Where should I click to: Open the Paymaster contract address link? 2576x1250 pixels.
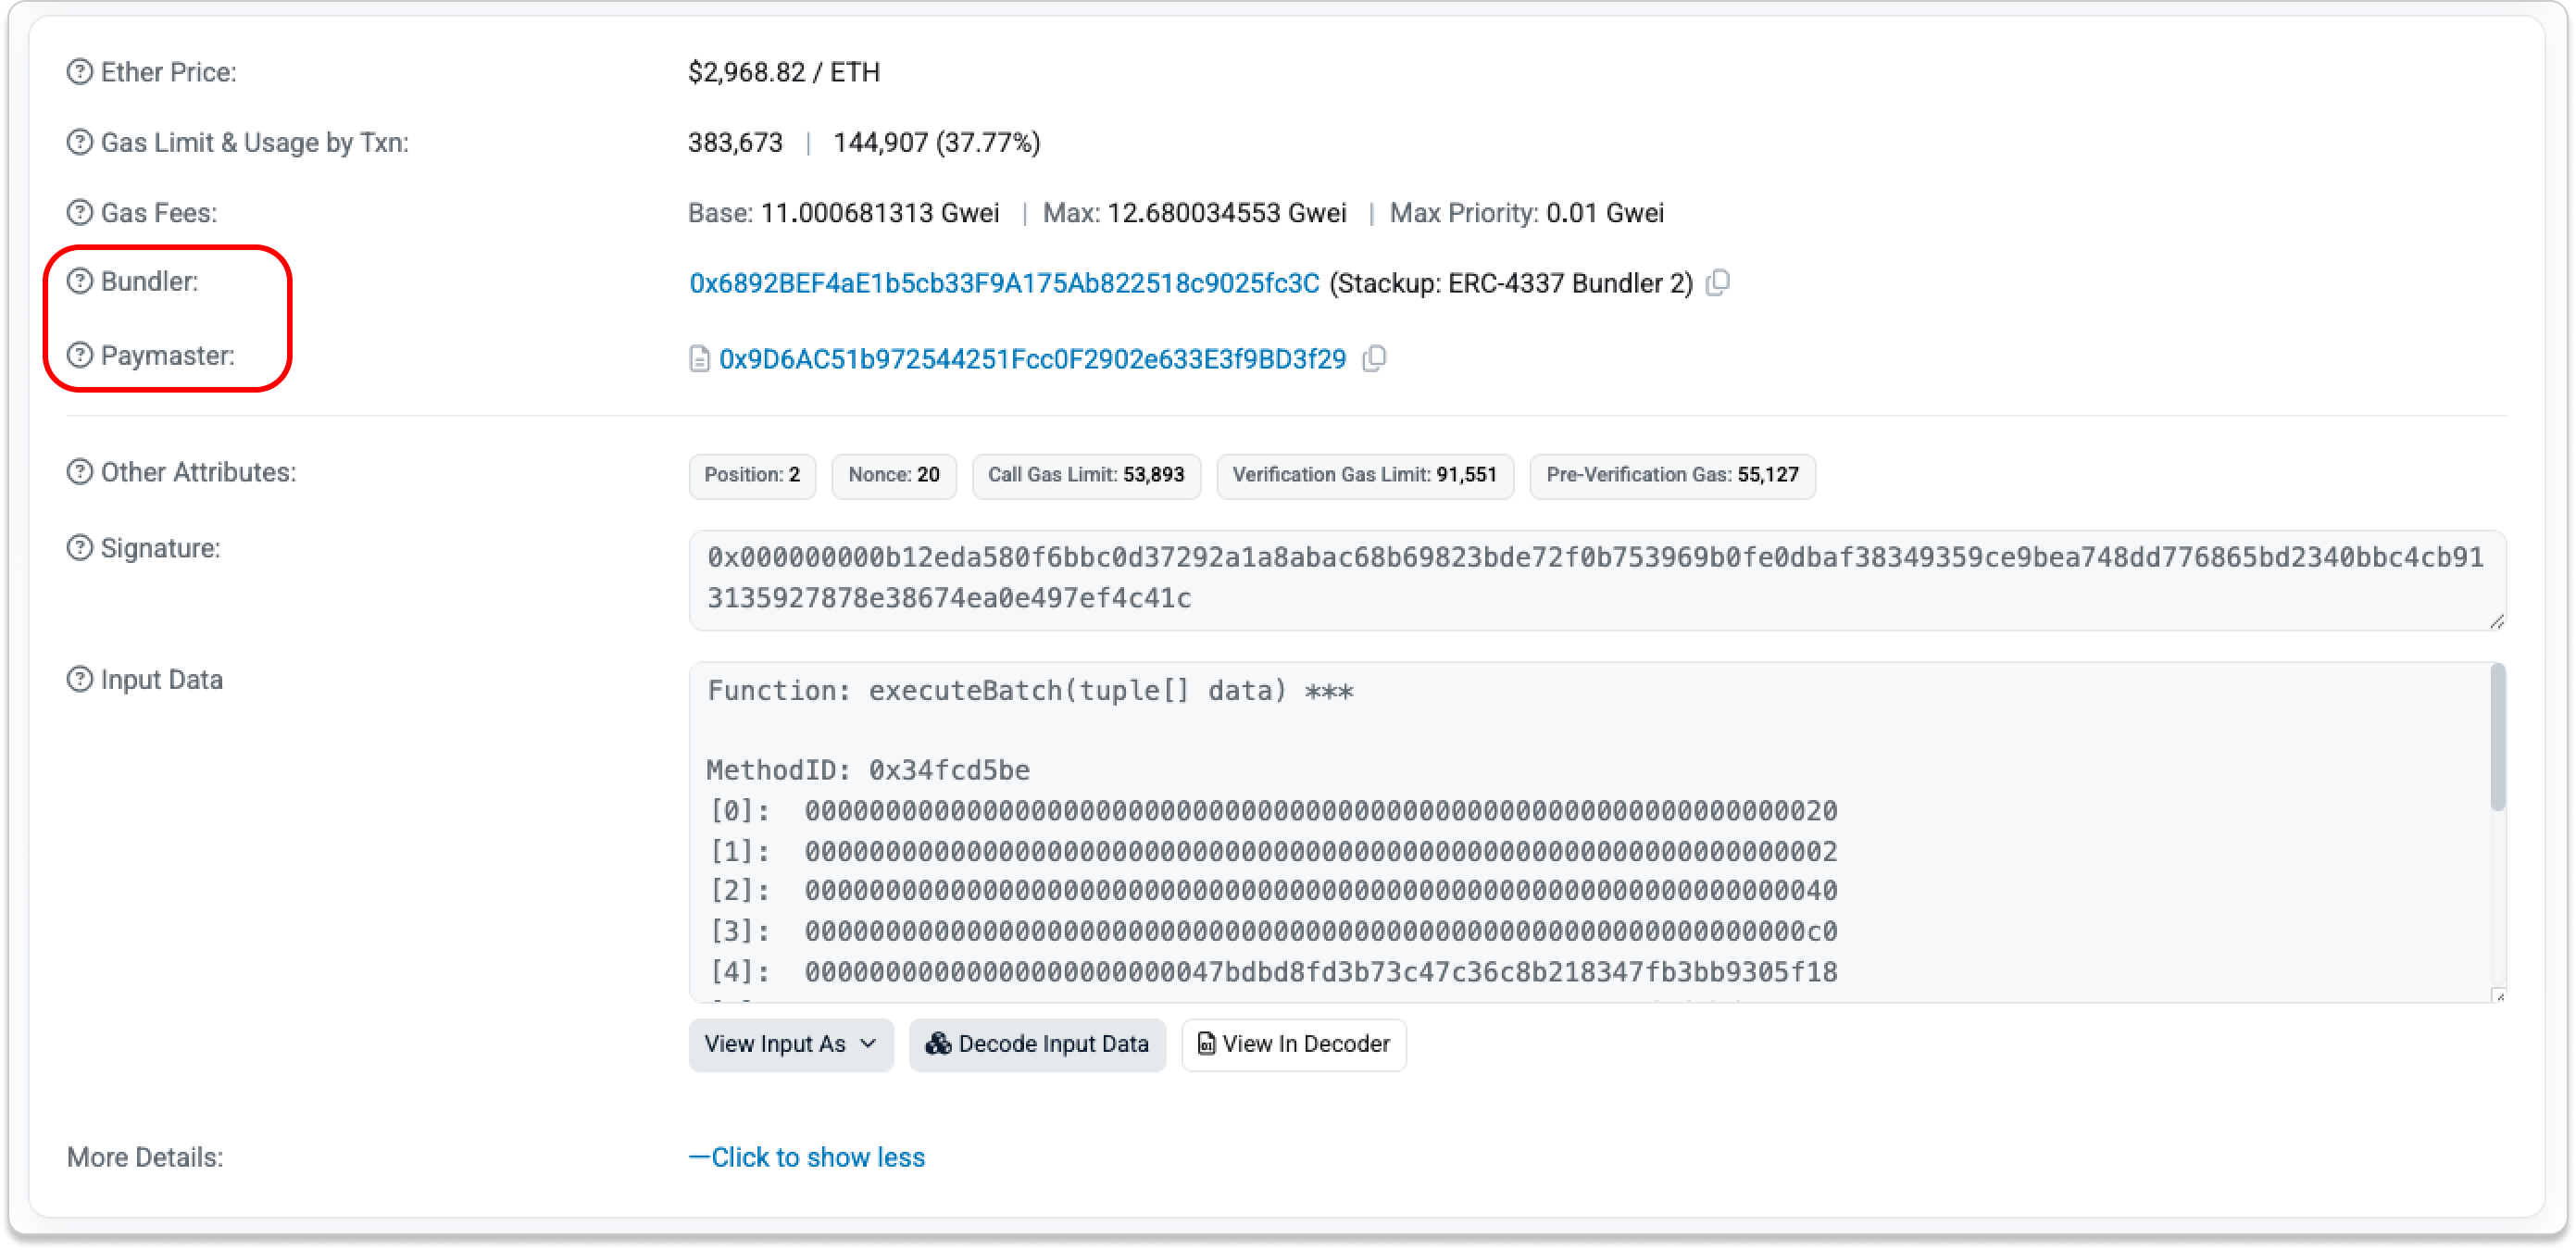[1032, 359]
